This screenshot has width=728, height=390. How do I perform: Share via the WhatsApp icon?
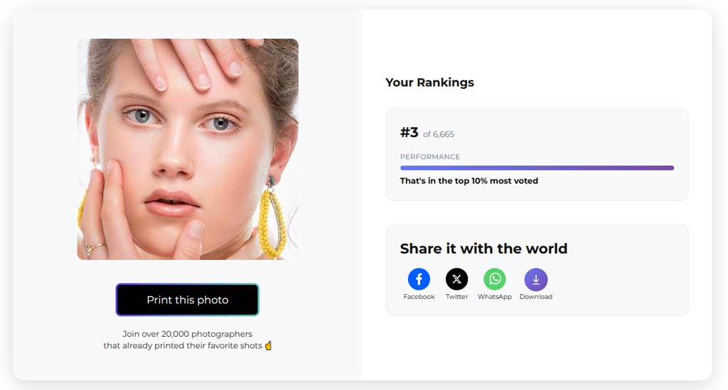494,279
